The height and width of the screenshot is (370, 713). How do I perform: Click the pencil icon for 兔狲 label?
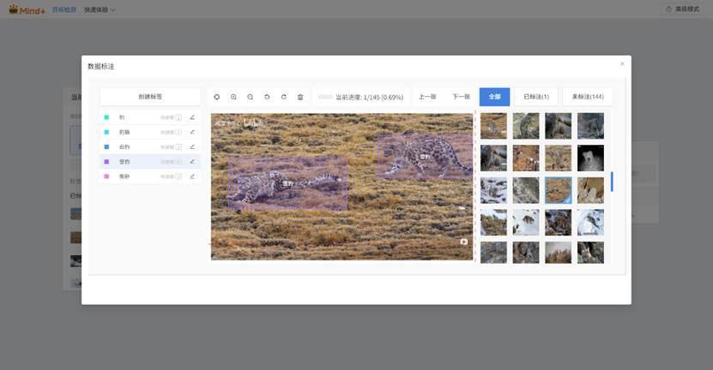pyautogui.click(x=192, y=176)
